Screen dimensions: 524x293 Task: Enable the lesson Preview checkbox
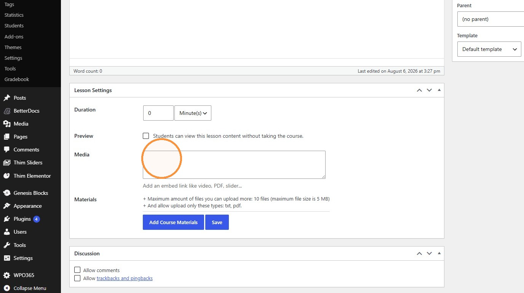click(x=146, y=136)
